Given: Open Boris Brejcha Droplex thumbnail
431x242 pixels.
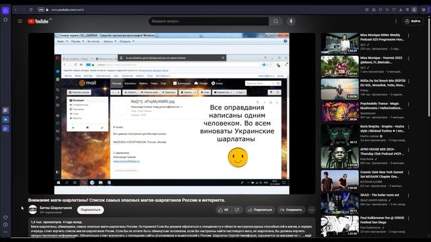Looking at the screenshot, I should coord(339,134).
